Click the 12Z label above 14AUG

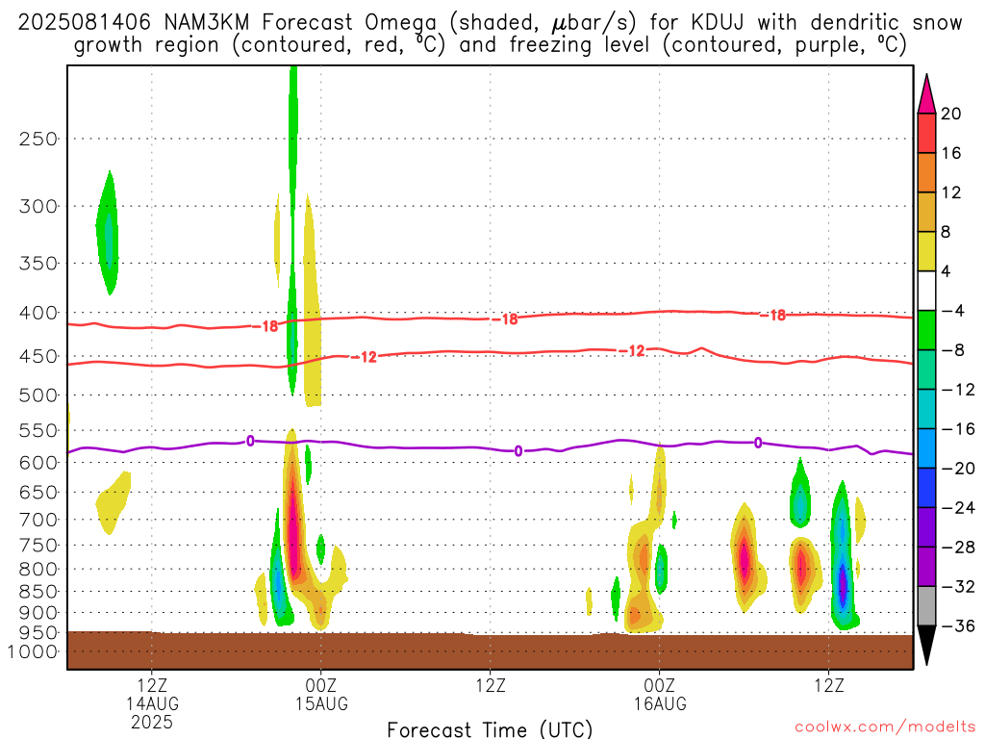[152, 685]
